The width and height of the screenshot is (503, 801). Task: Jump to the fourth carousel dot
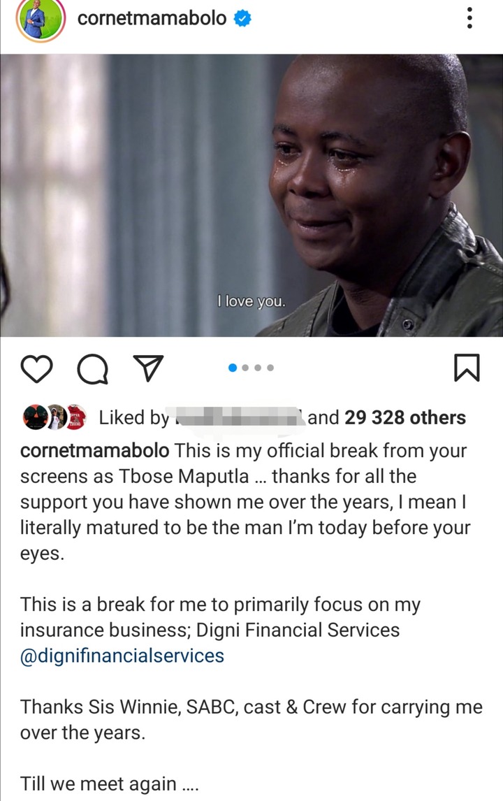click(270, 368)
